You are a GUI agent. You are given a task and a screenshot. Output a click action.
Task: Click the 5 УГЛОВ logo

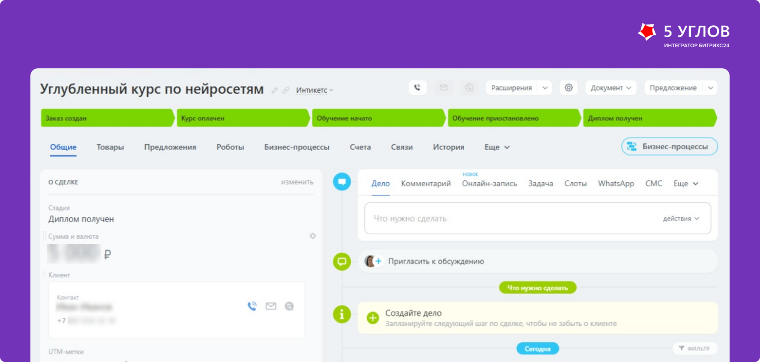[684, 34]
